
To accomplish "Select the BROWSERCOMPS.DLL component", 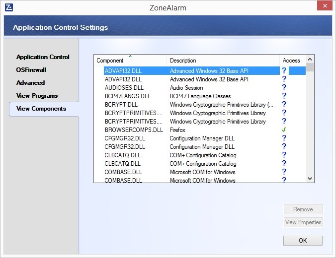I will [x=134, y=130].
